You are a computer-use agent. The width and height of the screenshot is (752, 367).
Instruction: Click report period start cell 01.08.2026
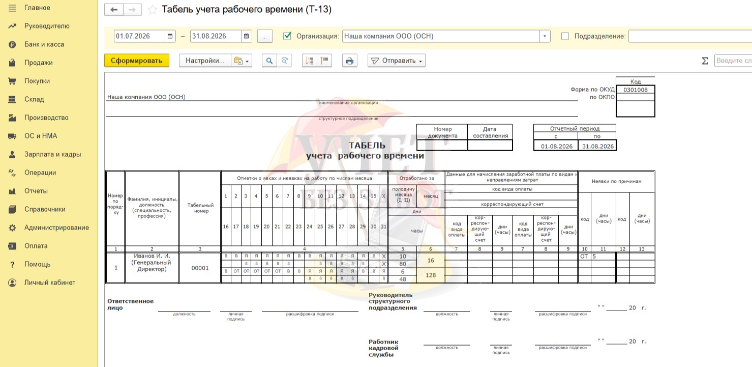pyautogui.click(x=557, y=146)
